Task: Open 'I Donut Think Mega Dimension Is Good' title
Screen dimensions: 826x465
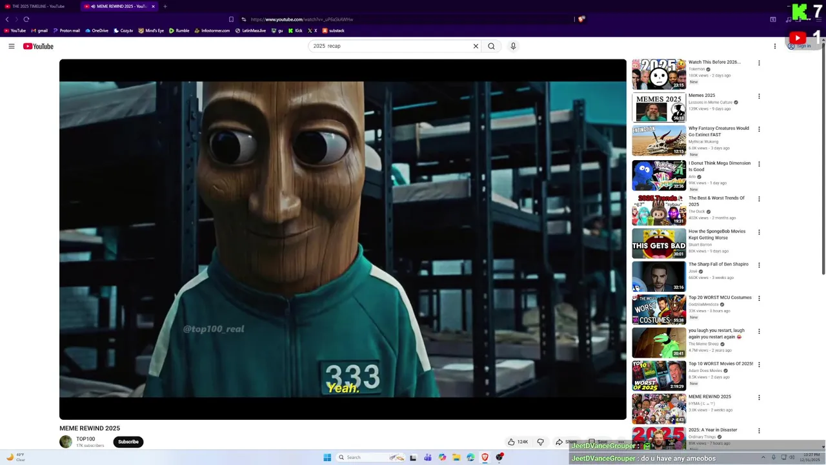Action: tap(720, 166)
